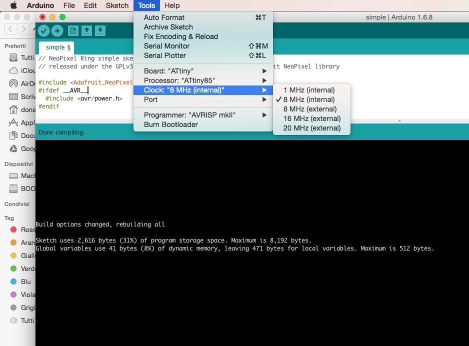Expand the Programmer: "AVRISP mkII" submenu

(203, 115)
